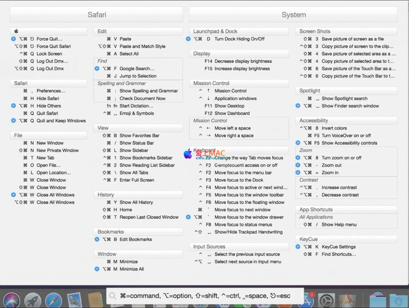Open Siri from the Dock
The width and height of the screenshot is (409, 308).
[12, 300]
